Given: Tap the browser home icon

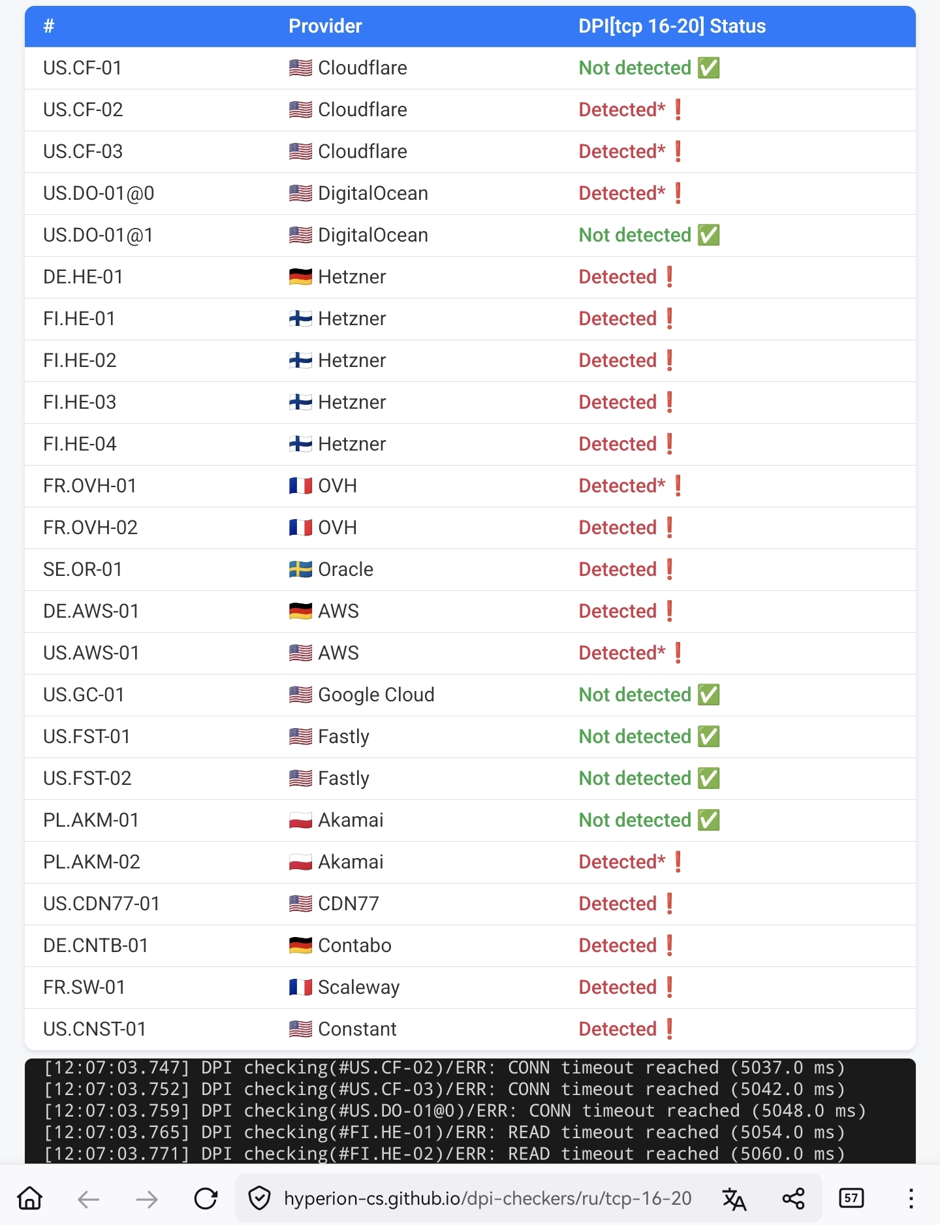Looking at the screenshot, I should [x=30, y=1198].
